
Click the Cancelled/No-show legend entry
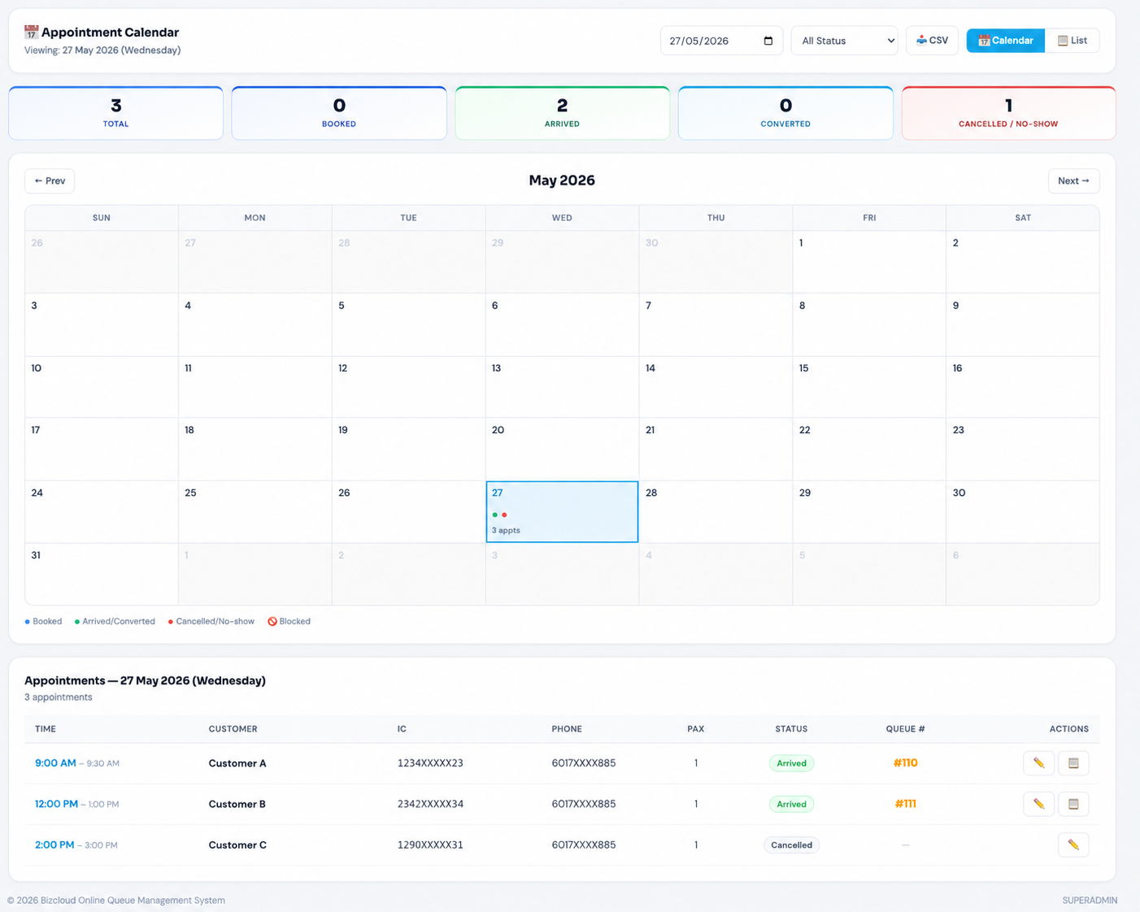coord(211,621)
